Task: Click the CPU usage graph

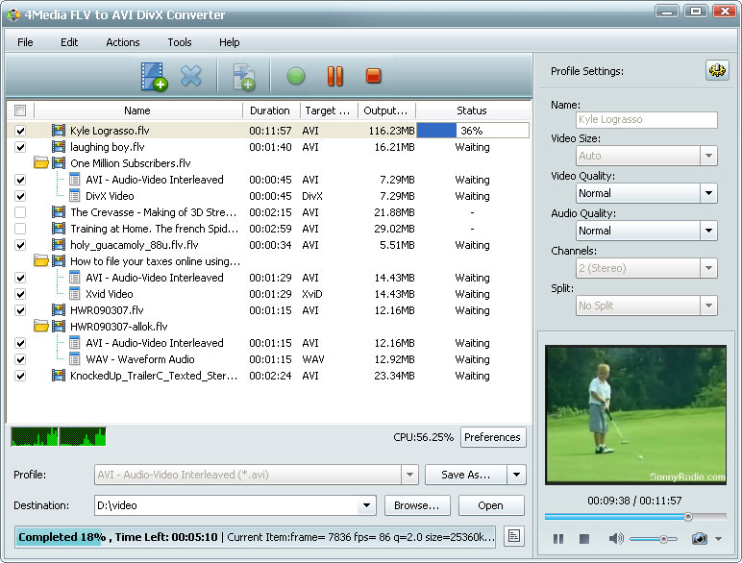Action: pyautogui.click(x=59, y=437)
